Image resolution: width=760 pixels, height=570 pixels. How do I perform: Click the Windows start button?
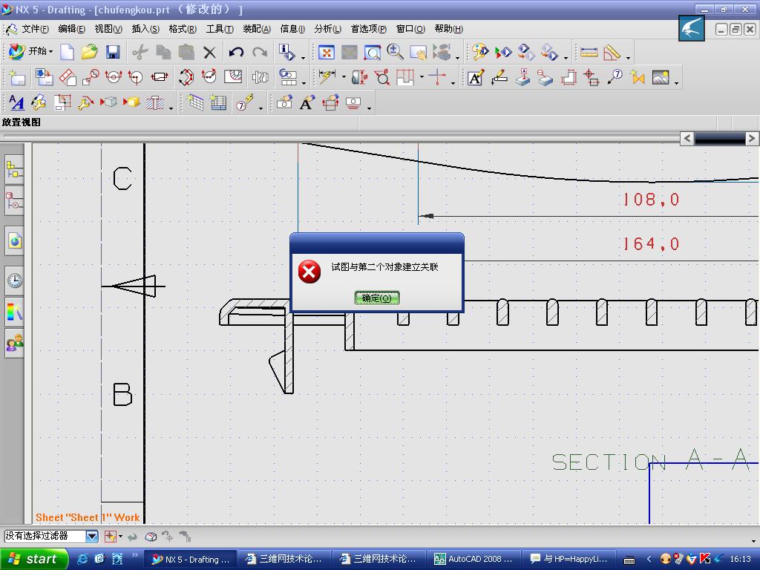click(33, 559)
